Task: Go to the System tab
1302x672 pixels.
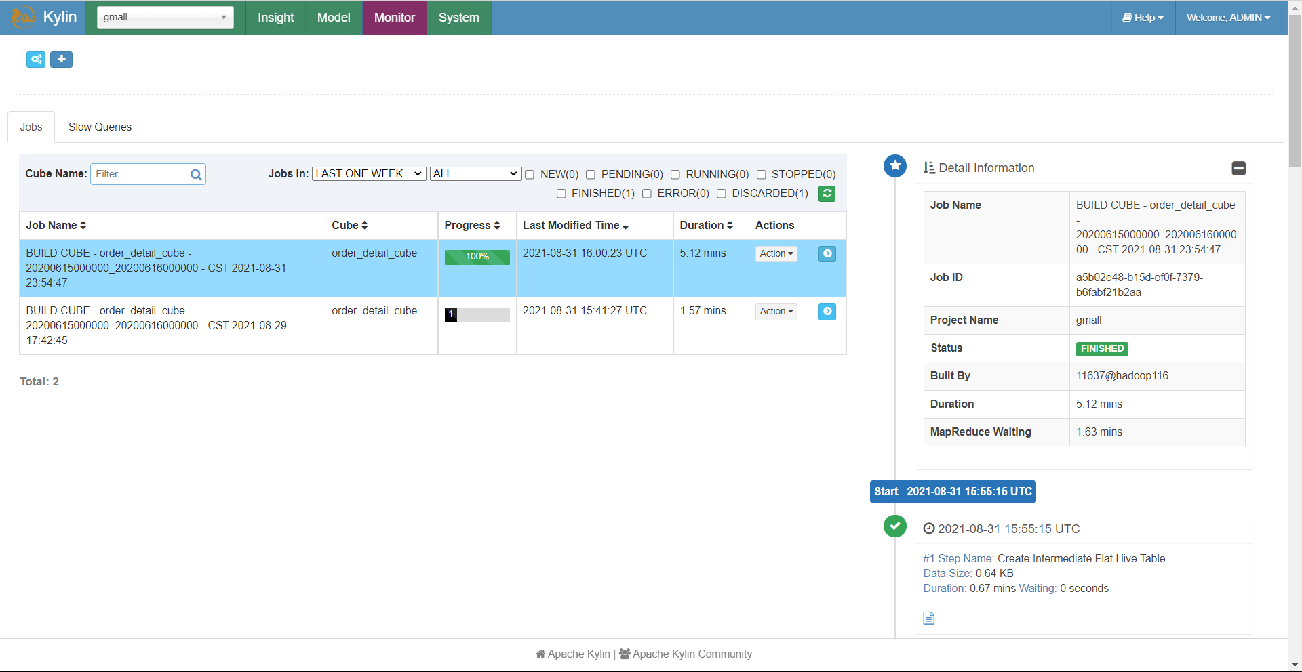Action: pos(459,18)
